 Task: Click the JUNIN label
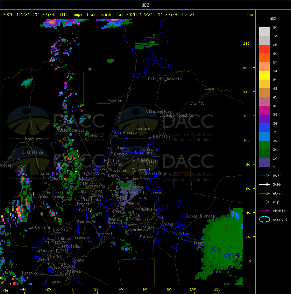(x=128, y=212)
